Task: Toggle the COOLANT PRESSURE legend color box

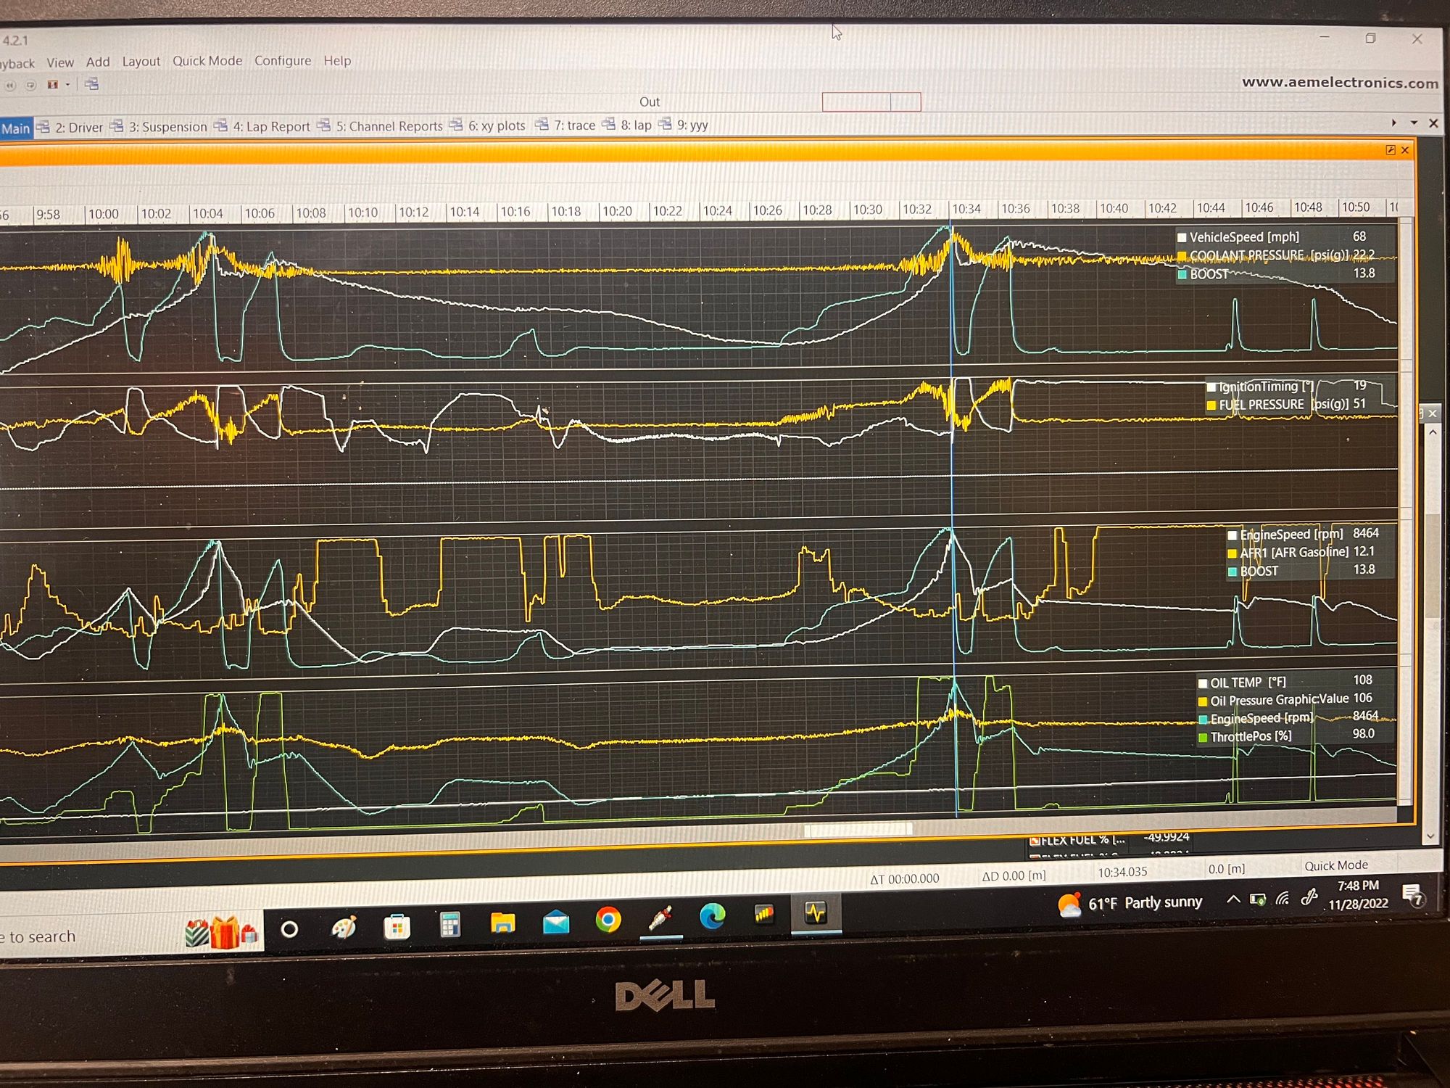Action: [1182, 256]
